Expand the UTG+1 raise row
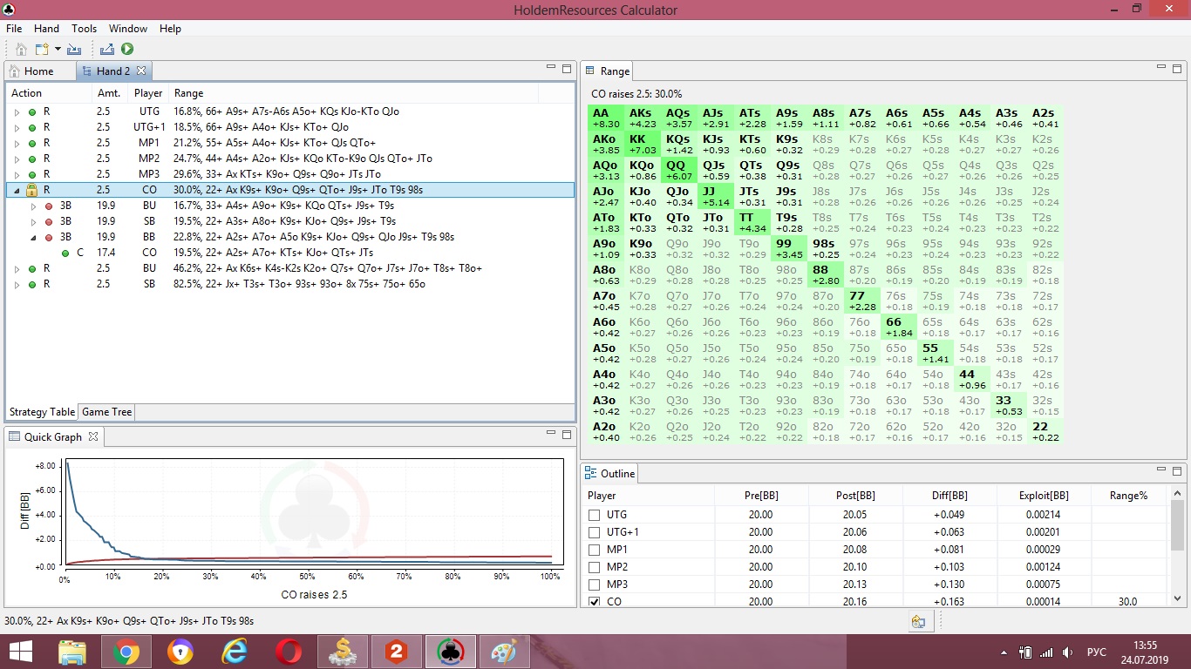 pos(17,127)
